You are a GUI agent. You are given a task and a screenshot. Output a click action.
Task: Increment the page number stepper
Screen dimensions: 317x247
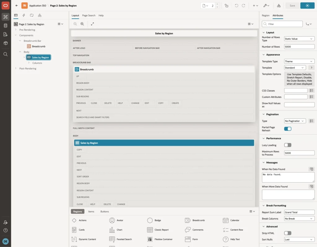click(217, 4)
